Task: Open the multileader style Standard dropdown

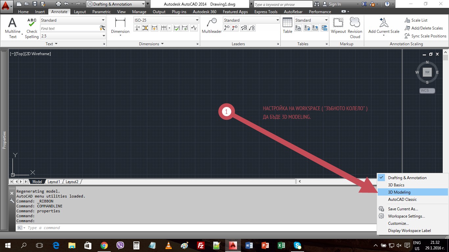Action: [x=251, y=20]
